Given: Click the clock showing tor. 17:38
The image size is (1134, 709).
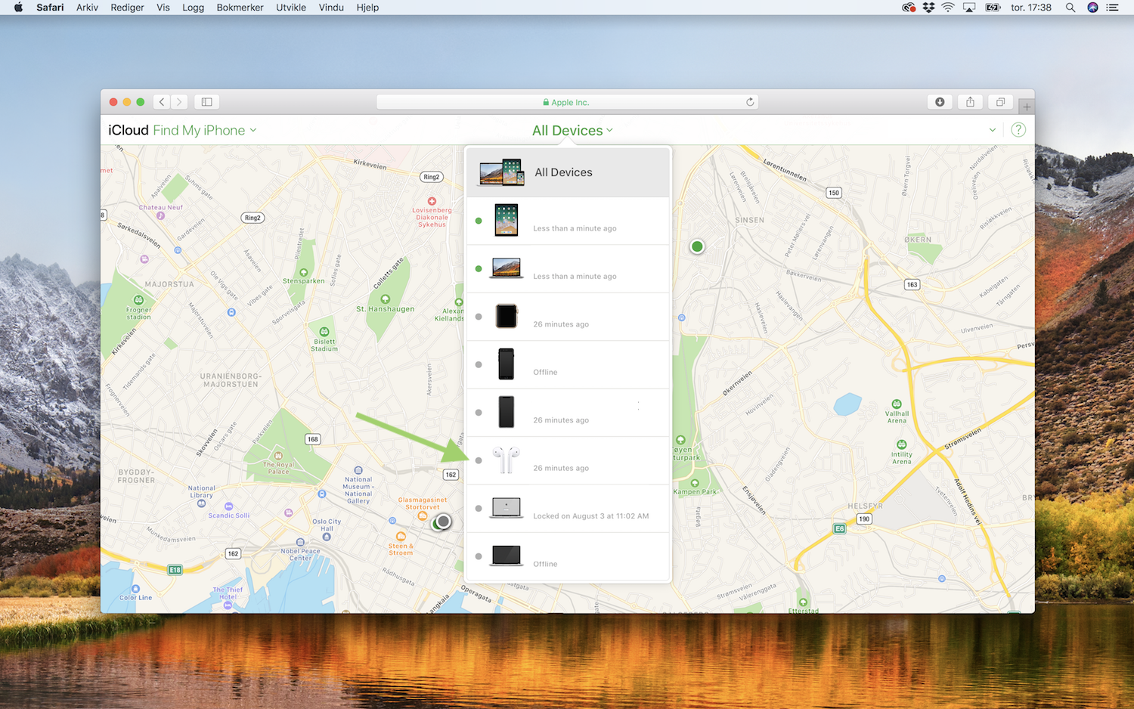Looking at the screenshot, I should (1031, 8).
